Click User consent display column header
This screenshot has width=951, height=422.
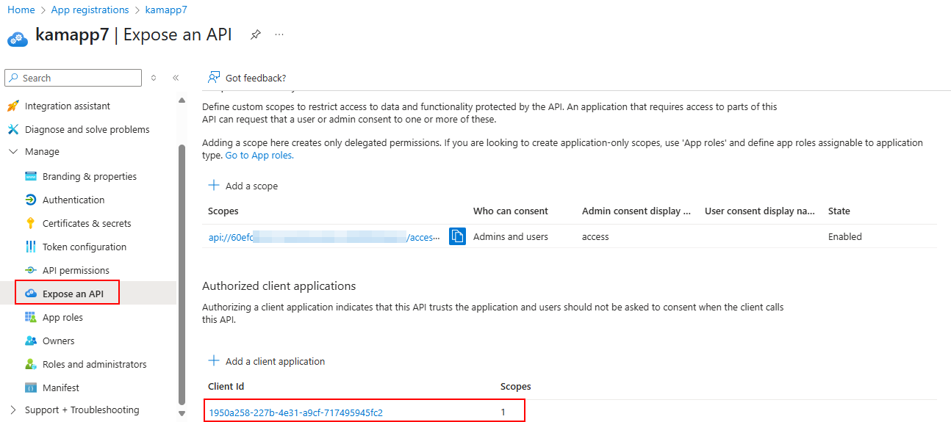coord(760,211)
